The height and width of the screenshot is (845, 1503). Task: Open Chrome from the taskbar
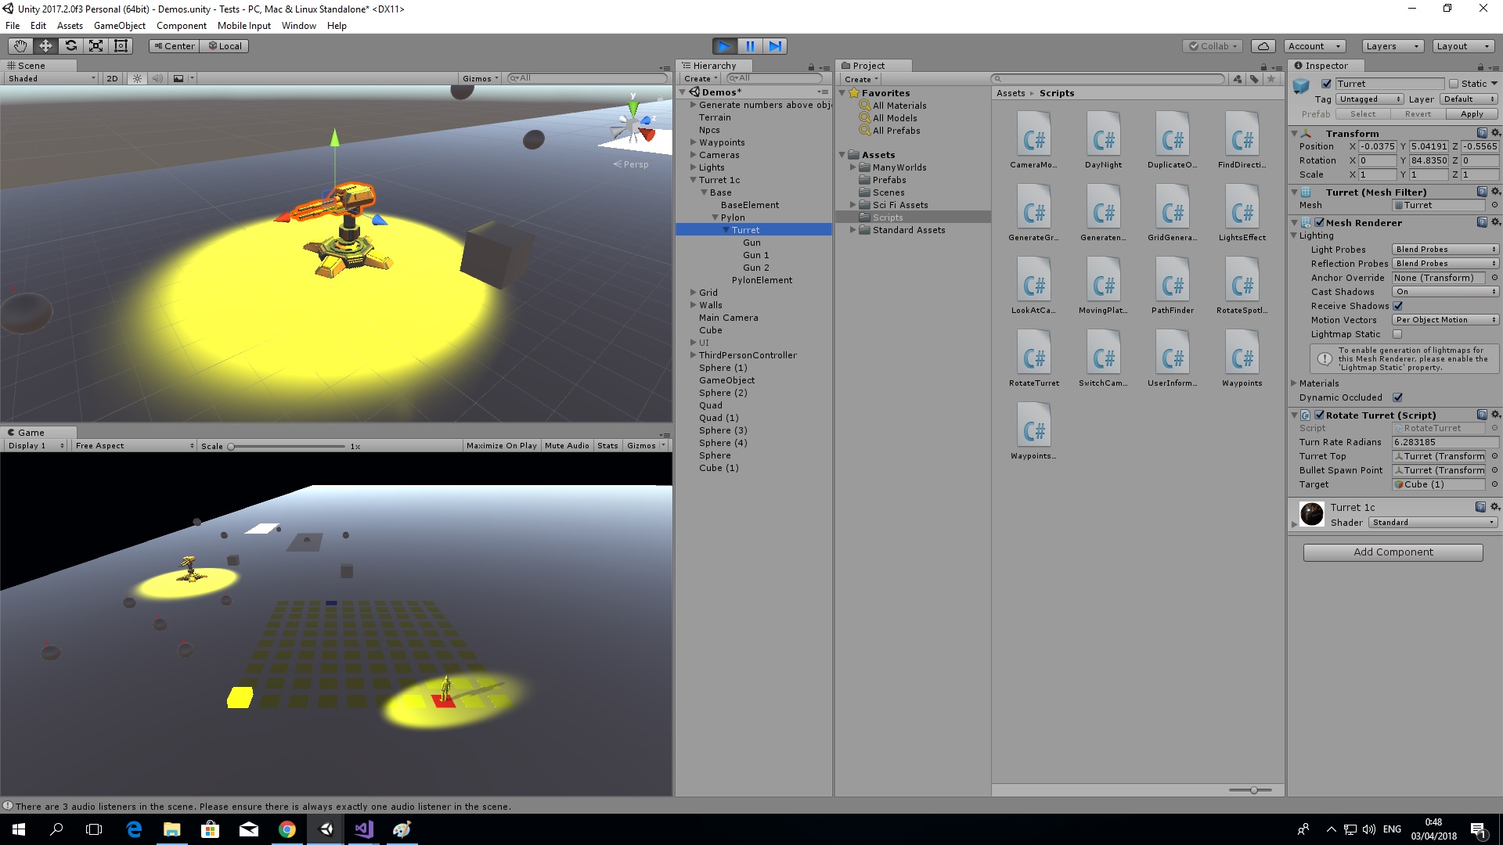pyautogui.click(x=287, y=829)
